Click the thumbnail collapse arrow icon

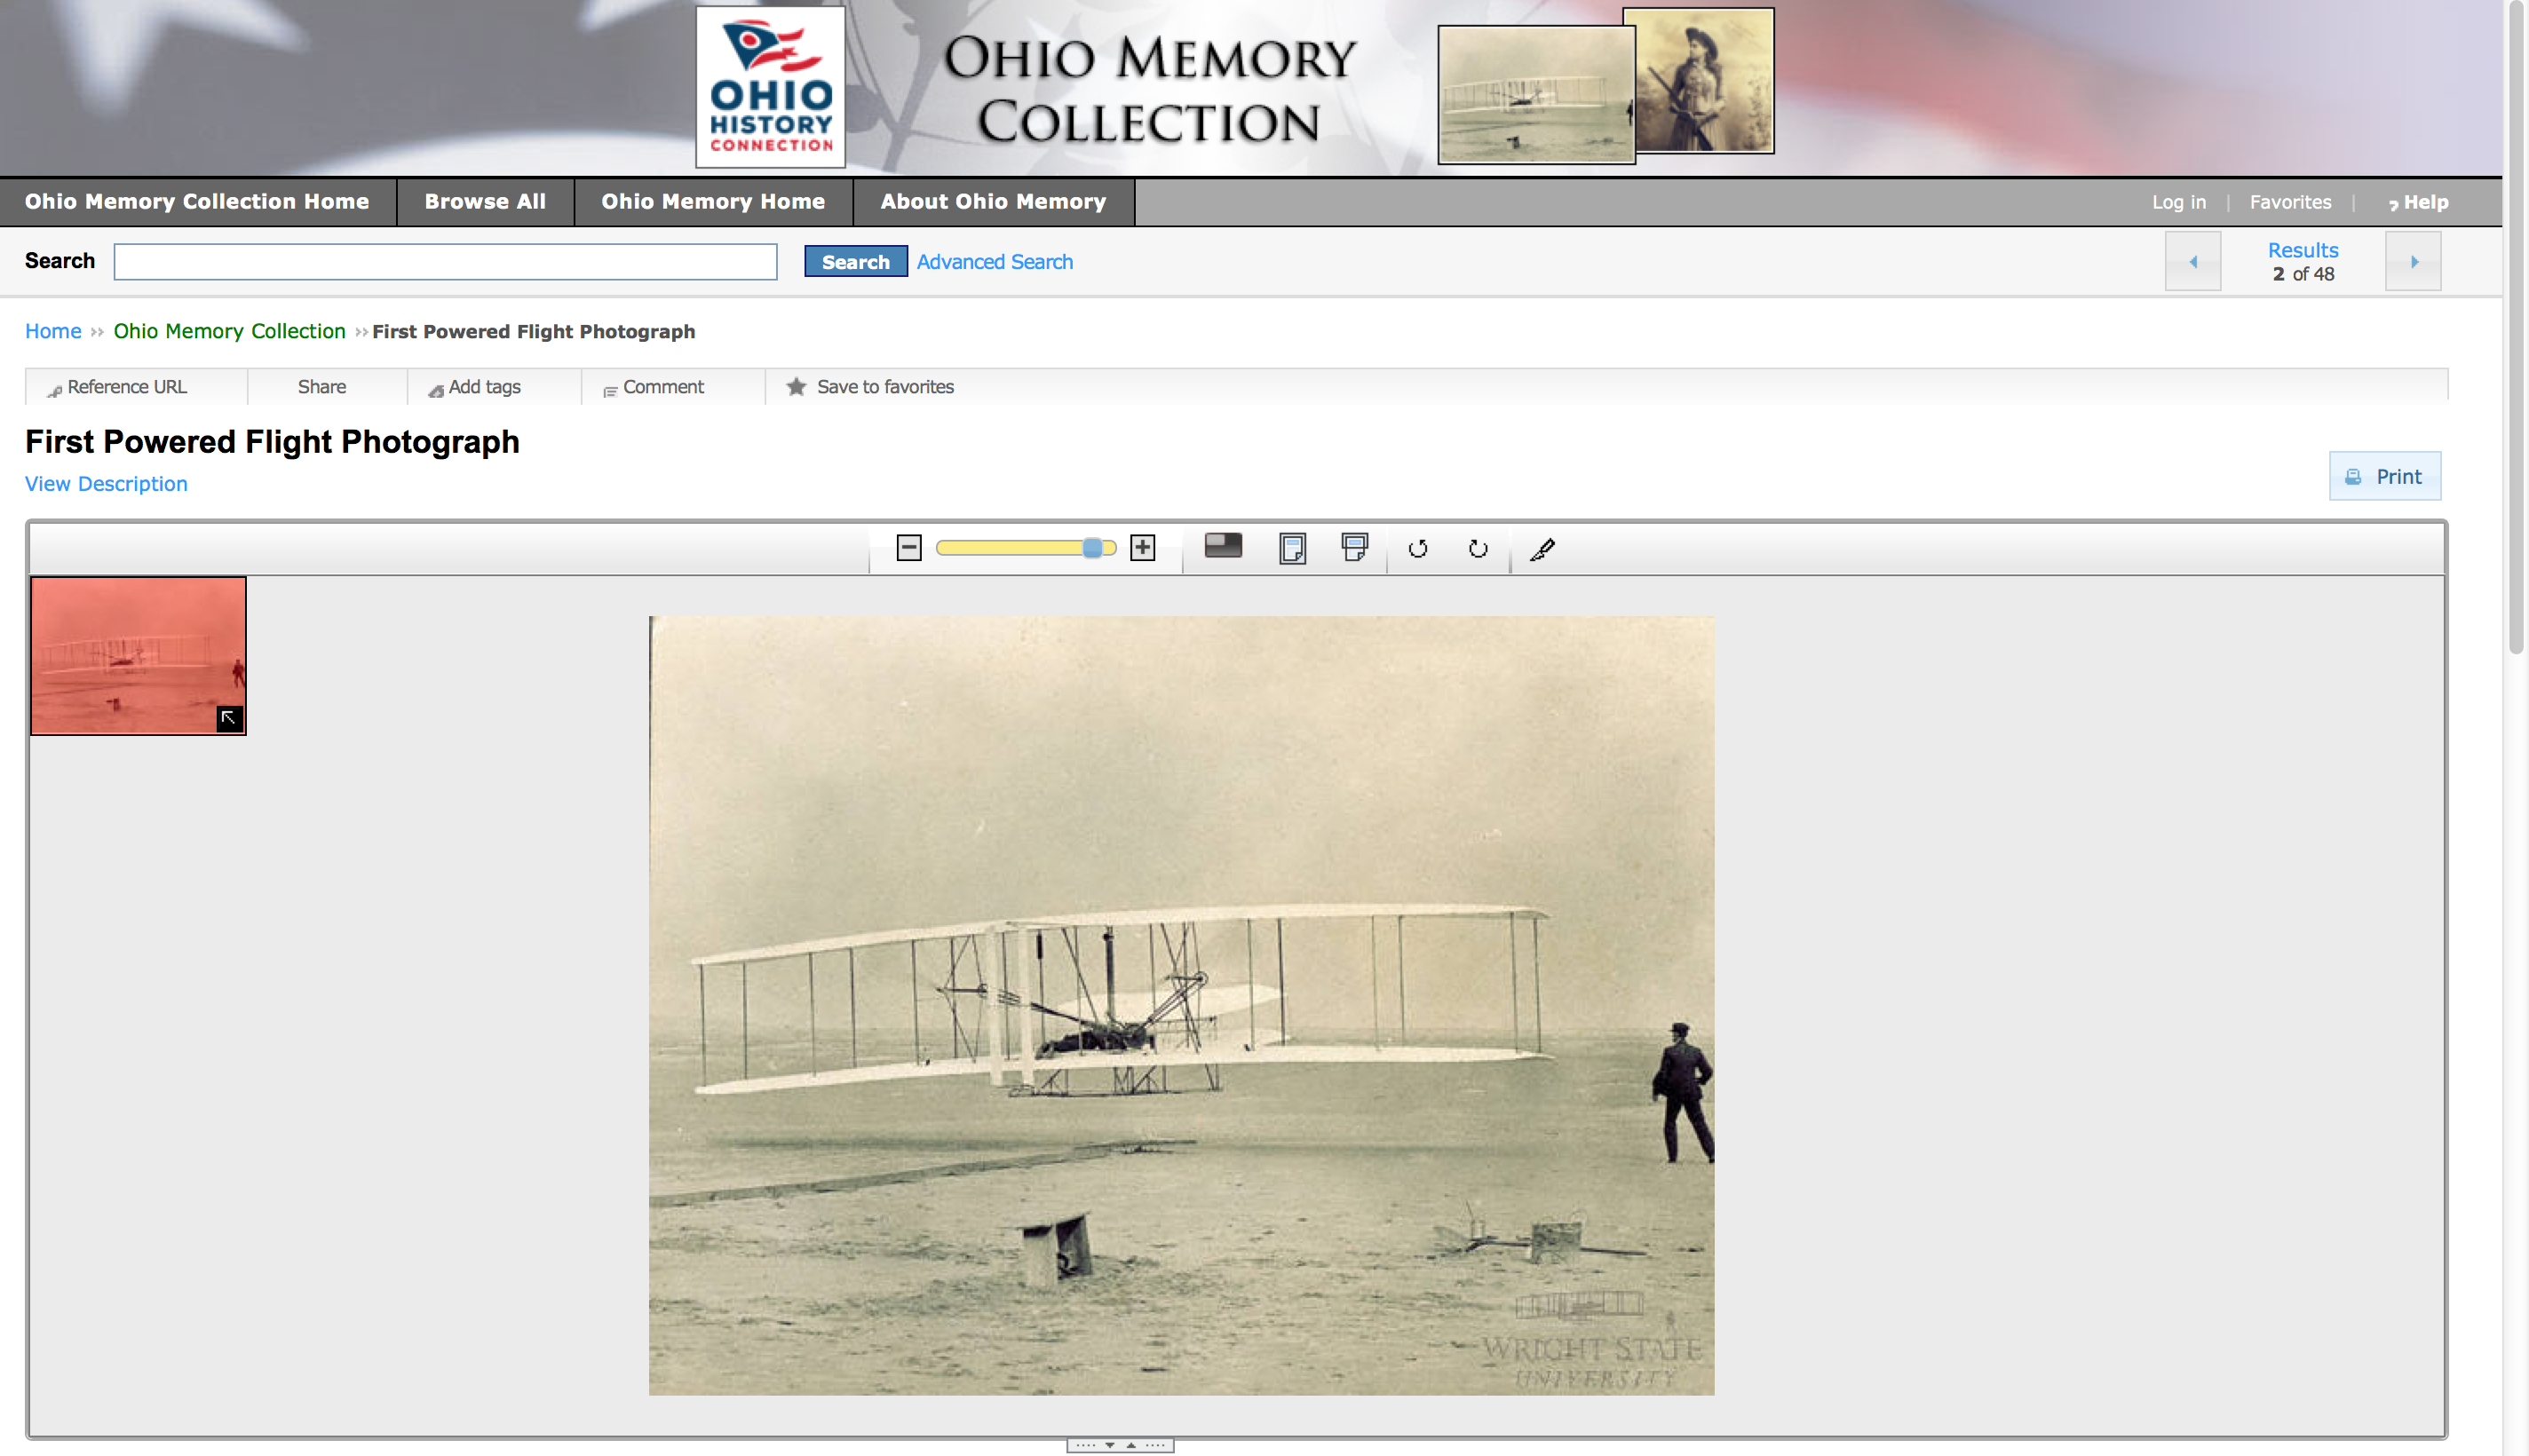click(229, 718)
